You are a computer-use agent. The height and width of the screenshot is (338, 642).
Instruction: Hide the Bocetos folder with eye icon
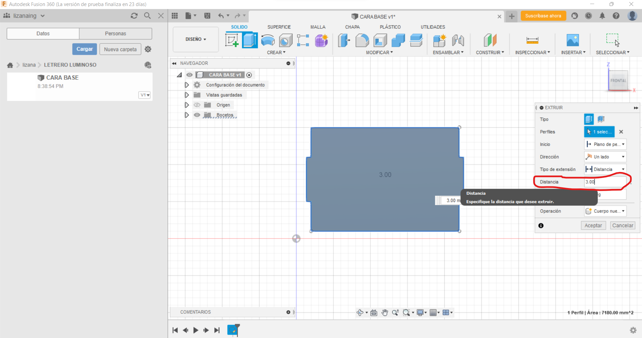[x=197, y=115]
